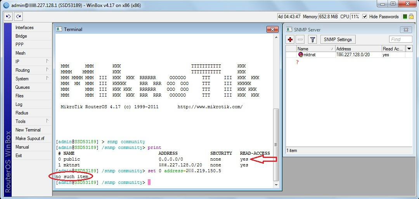
Task: Sort by the Name column header
Action: (315, 48)
